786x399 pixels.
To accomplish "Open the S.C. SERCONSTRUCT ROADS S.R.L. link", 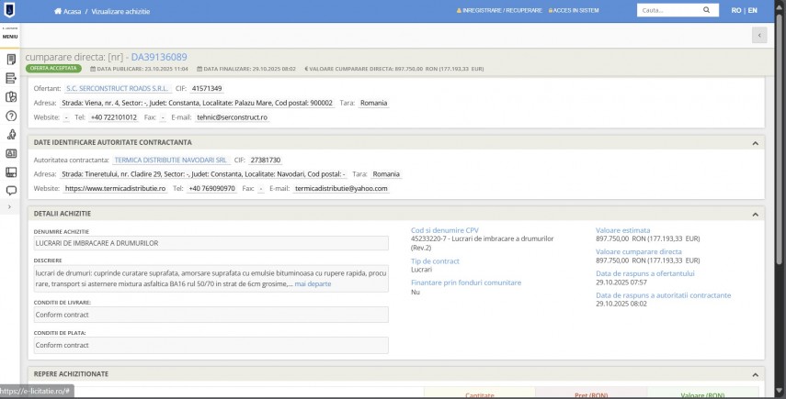I will point(108,88).
